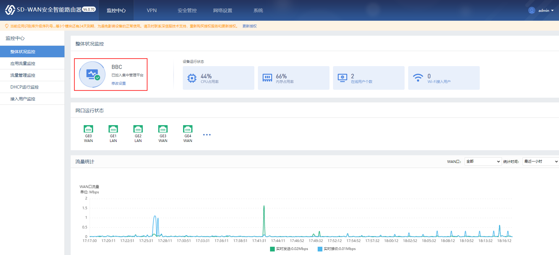
Task: Click the 更新授权 link in the banner
Action: (249, 26)
